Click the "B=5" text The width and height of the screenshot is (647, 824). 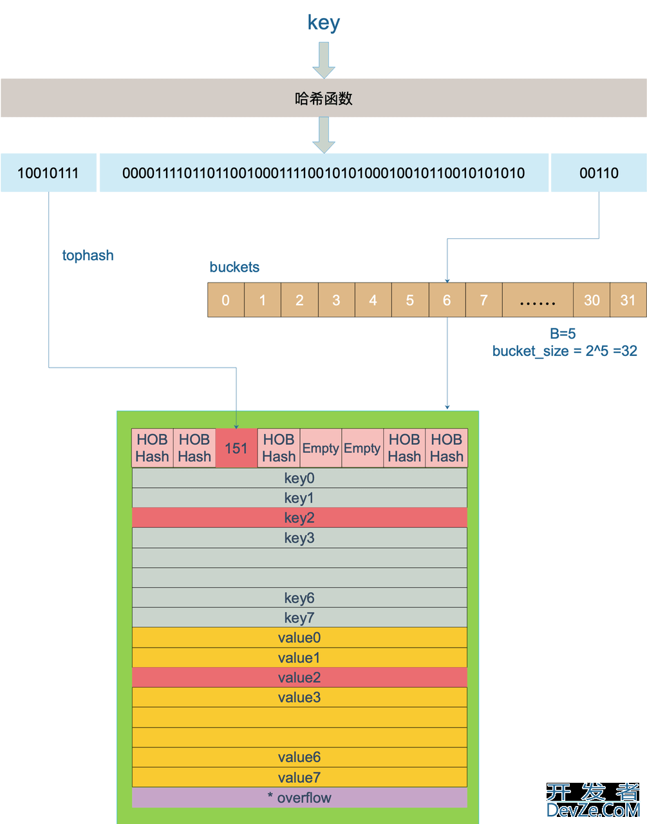click(x=563, y=333)
